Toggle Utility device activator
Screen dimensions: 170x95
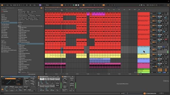tap(62, 77)
